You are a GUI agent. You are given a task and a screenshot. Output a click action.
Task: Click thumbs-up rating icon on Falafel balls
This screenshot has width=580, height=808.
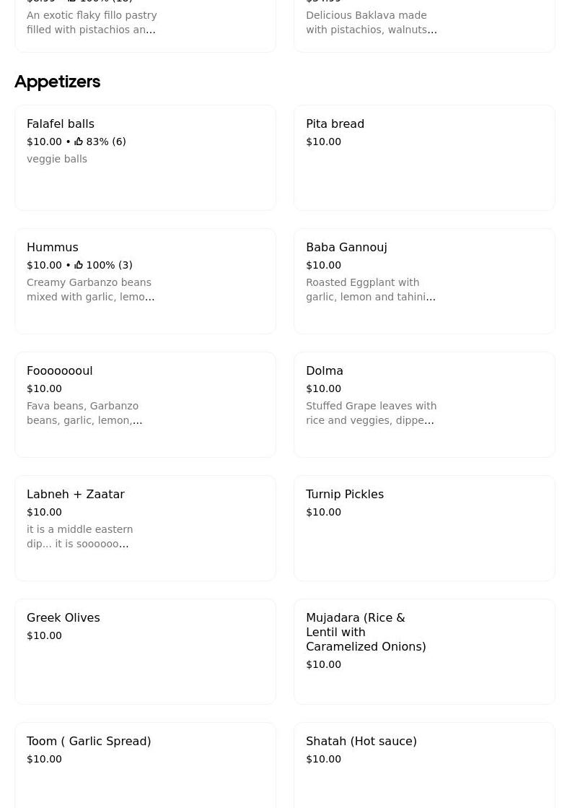click(x=79, y=142)
